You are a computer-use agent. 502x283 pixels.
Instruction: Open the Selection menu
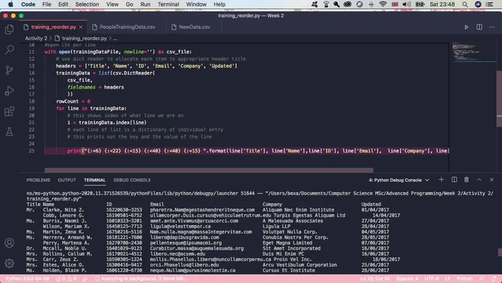tap(87, 4)
